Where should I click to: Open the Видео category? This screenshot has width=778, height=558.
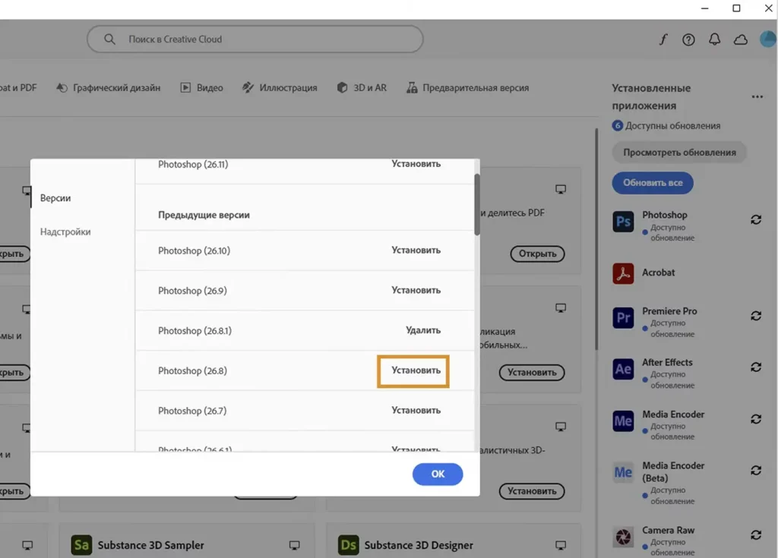click(202, 88)
